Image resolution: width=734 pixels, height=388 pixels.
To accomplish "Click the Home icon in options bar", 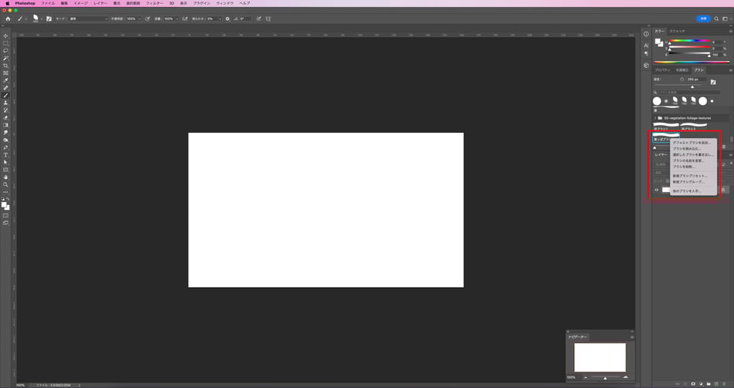I will click(x=8, y=19).
